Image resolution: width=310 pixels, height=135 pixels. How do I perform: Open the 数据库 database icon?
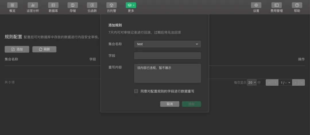click(x=53, y=5)
